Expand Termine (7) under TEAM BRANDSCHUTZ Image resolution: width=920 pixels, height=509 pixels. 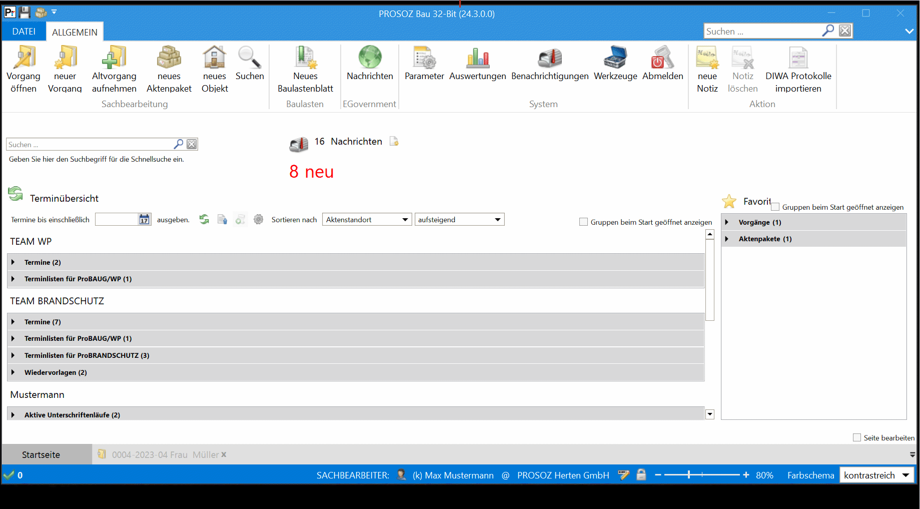13,322
